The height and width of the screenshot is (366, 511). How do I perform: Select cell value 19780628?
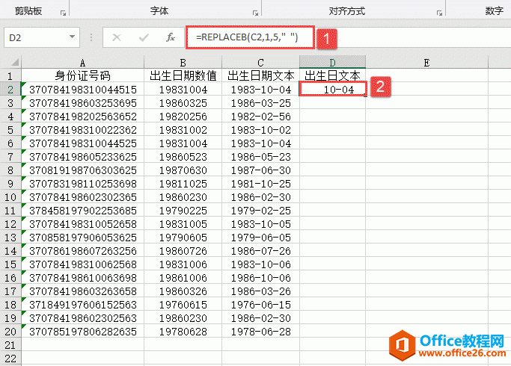coord(183,332)
